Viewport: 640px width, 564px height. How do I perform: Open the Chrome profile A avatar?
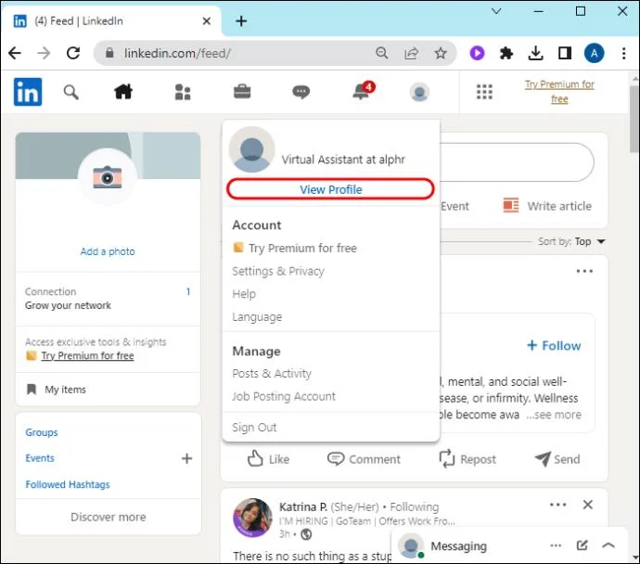point(594,53)
